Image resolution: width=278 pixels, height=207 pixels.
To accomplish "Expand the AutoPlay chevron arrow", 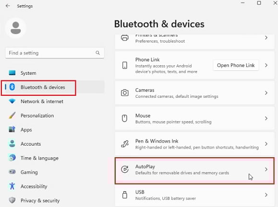I will (x=266, y=169).
